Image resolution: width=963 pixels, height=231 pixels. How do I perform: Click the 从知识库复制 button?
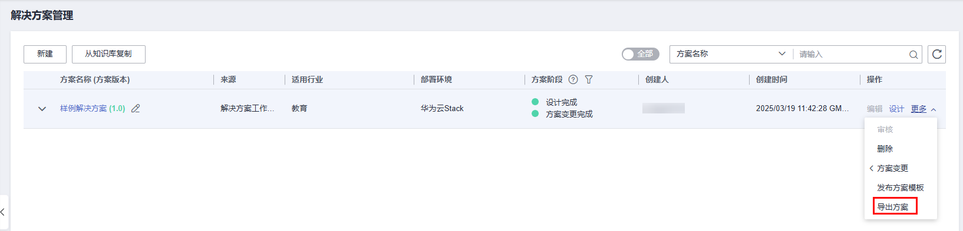tap(108, 54)
